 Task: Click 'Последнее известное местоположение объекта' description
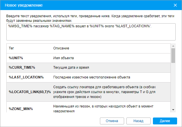tap(92, 77)
